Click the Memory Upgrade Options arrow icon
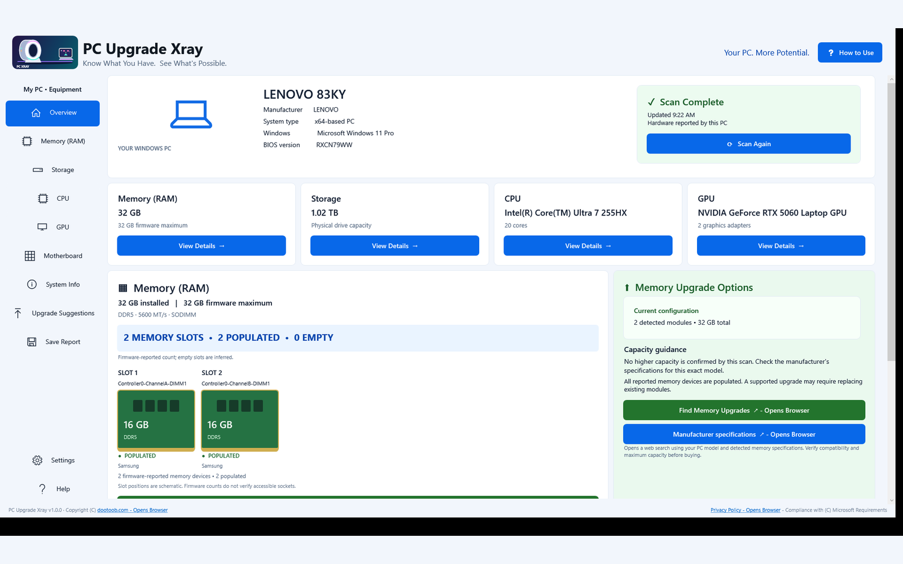This screenshot has height=564, width=903. point(627,288)
